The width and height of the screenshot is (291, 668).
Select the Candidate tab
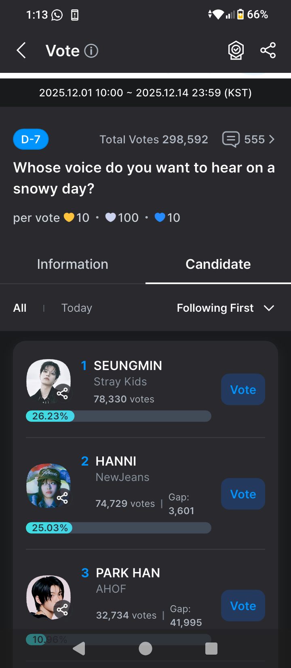point(218,264)
